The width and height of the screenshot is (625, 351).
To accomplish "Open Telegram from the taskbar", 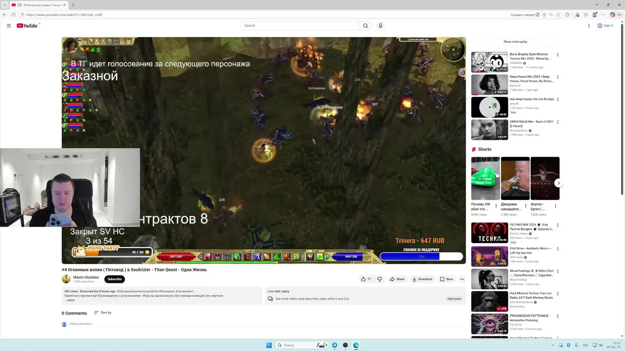I will 334,345.
